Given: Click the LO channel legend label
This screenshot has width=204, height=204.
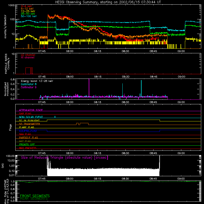Looking at the screenshot, I should [x=28, y=55].
